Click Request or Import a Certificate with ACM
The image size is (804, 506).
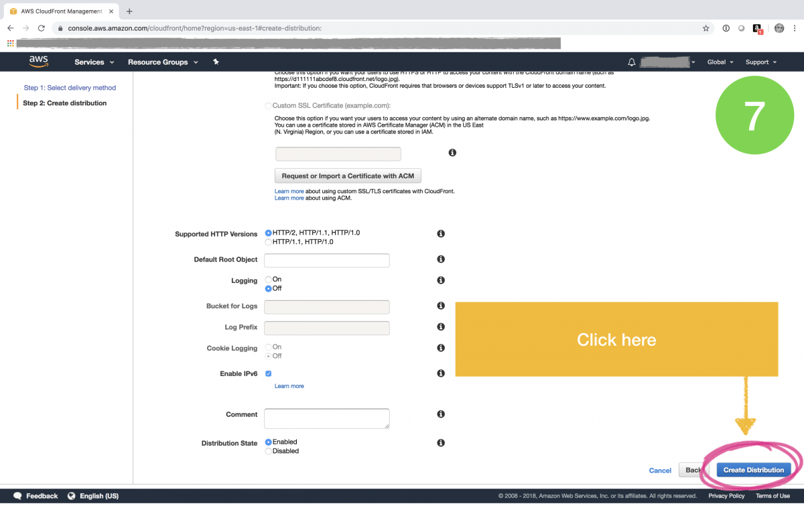click(348, 175)
